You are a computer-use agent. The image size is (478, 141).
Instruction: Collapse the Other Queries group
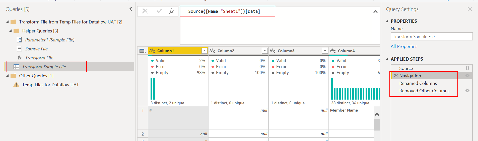click(7, 76)
